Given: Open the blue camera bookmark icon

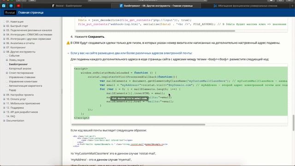Looking at the screenshot, I should tap(4, 6).
